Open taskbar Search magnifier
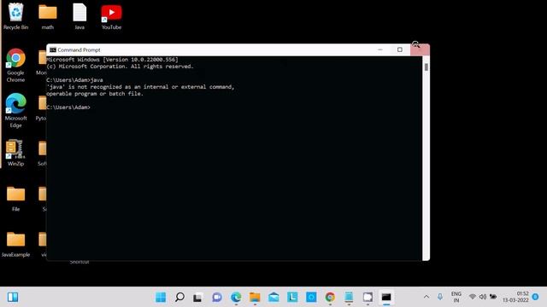 tap(179, 297)
